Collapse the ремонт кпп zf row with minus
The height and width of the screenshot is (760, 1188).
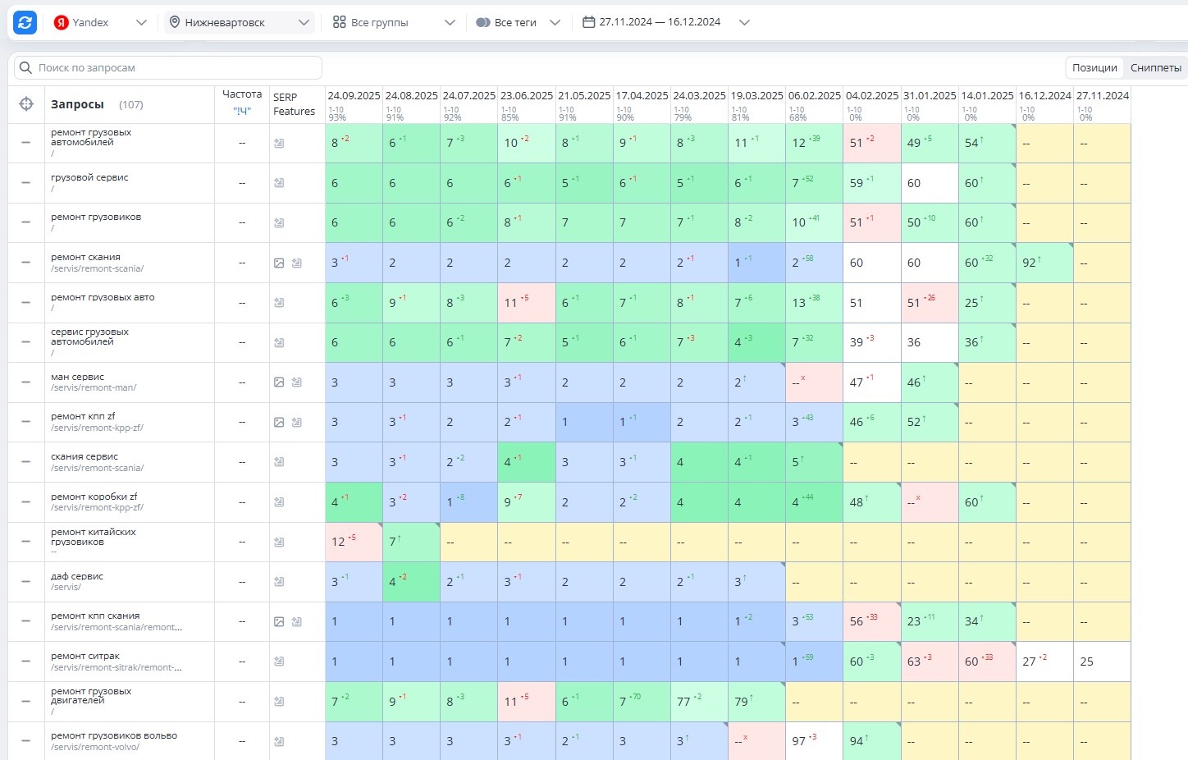coord(26,422)
